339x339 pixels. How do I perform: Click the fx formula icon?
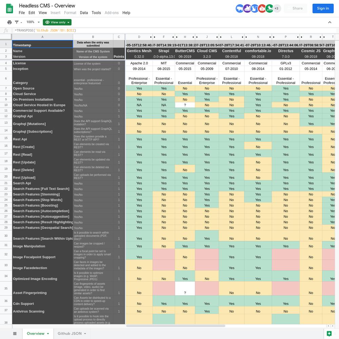[x=6, y=31]
